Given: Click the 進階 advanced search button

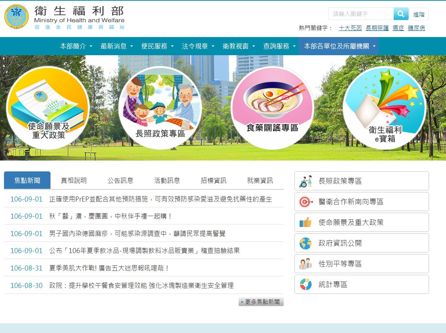Looking at the screenshot, I should pos(419,14).
